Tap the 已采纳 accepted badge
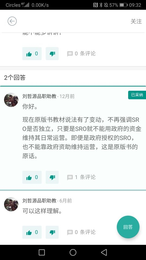 [x=137, y=95]
